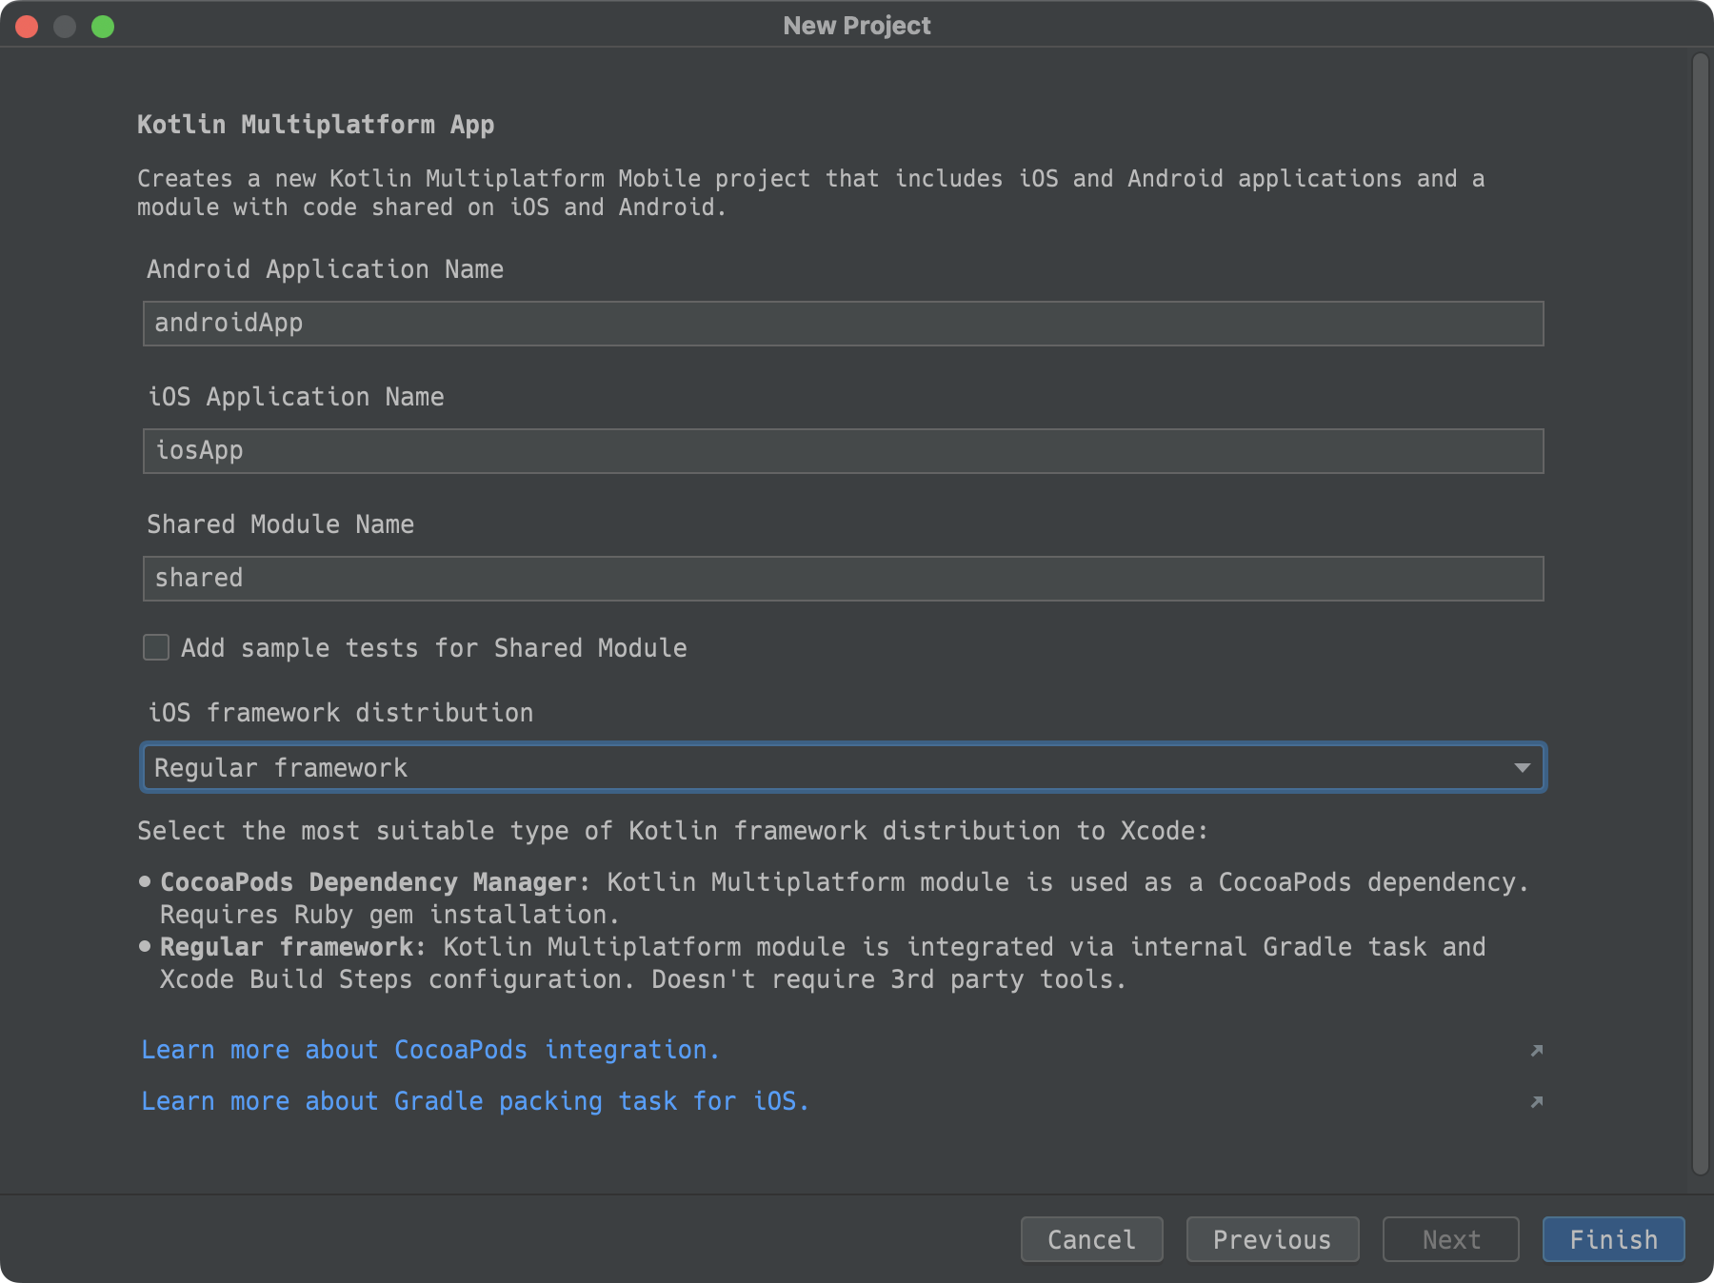Image resolution: width=1714 pixels, height=1283 pixels.
Task: Focus the Android Application Name field
Action: [843, 324]
